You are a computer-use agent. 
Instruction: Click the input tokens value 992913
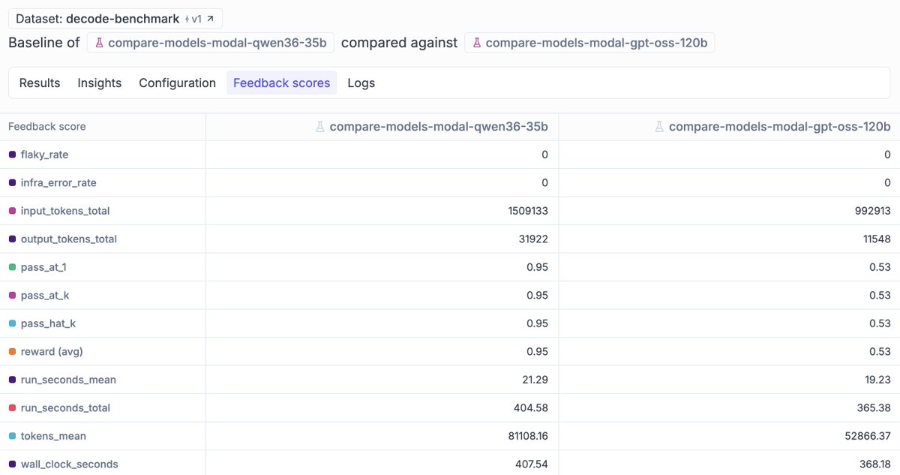(x=873, y=211)
